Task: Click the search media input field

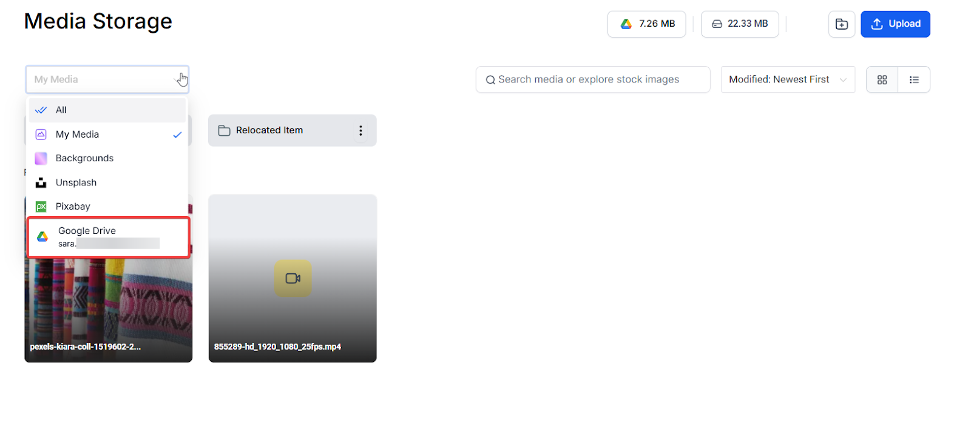Action: coord(593,79)
